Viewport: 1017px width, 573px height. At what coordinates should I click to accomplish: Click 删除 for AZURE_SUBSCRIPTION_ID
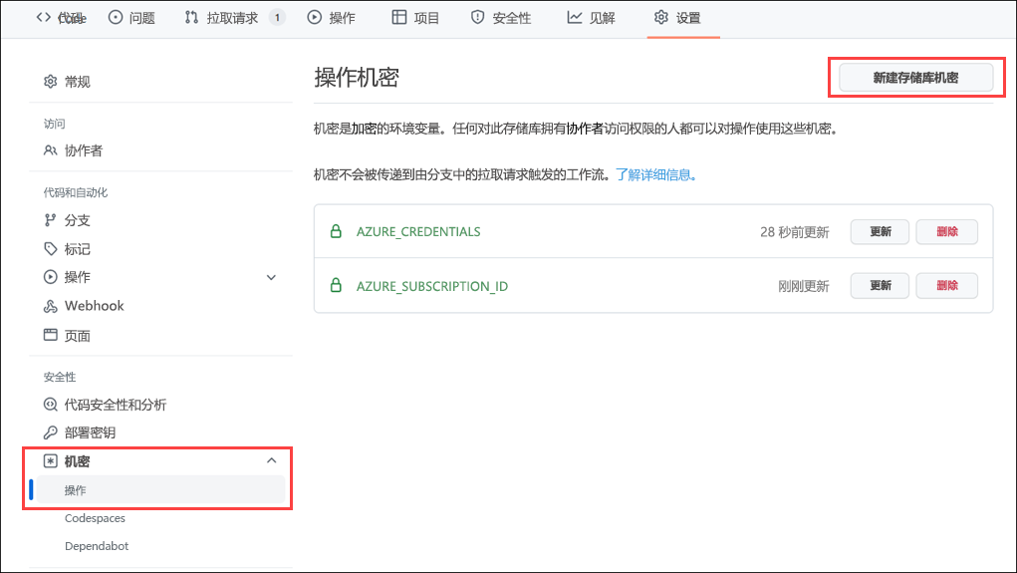coord(947,286)
